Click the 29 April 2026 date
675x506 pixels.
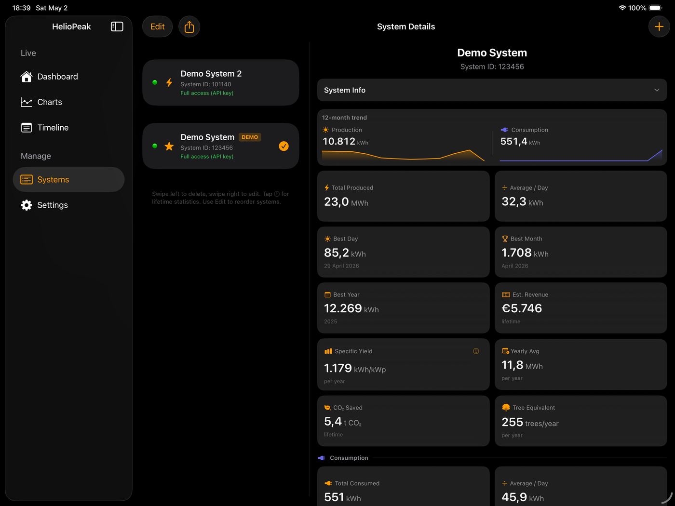tap(341, 266)
